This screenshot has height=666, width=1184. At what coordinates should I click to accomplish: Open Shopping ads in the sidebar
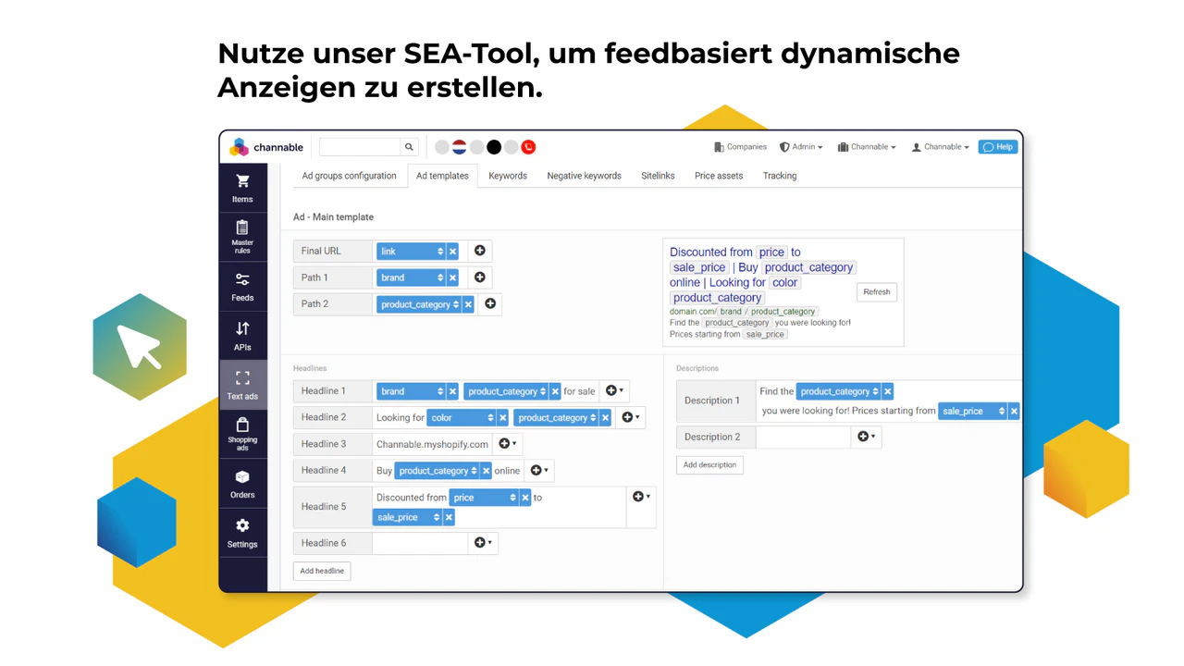(x=242, y=434)
